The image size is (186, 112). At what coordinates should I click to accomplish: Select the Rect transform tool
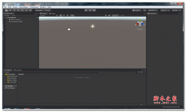[x=22, y=10]
